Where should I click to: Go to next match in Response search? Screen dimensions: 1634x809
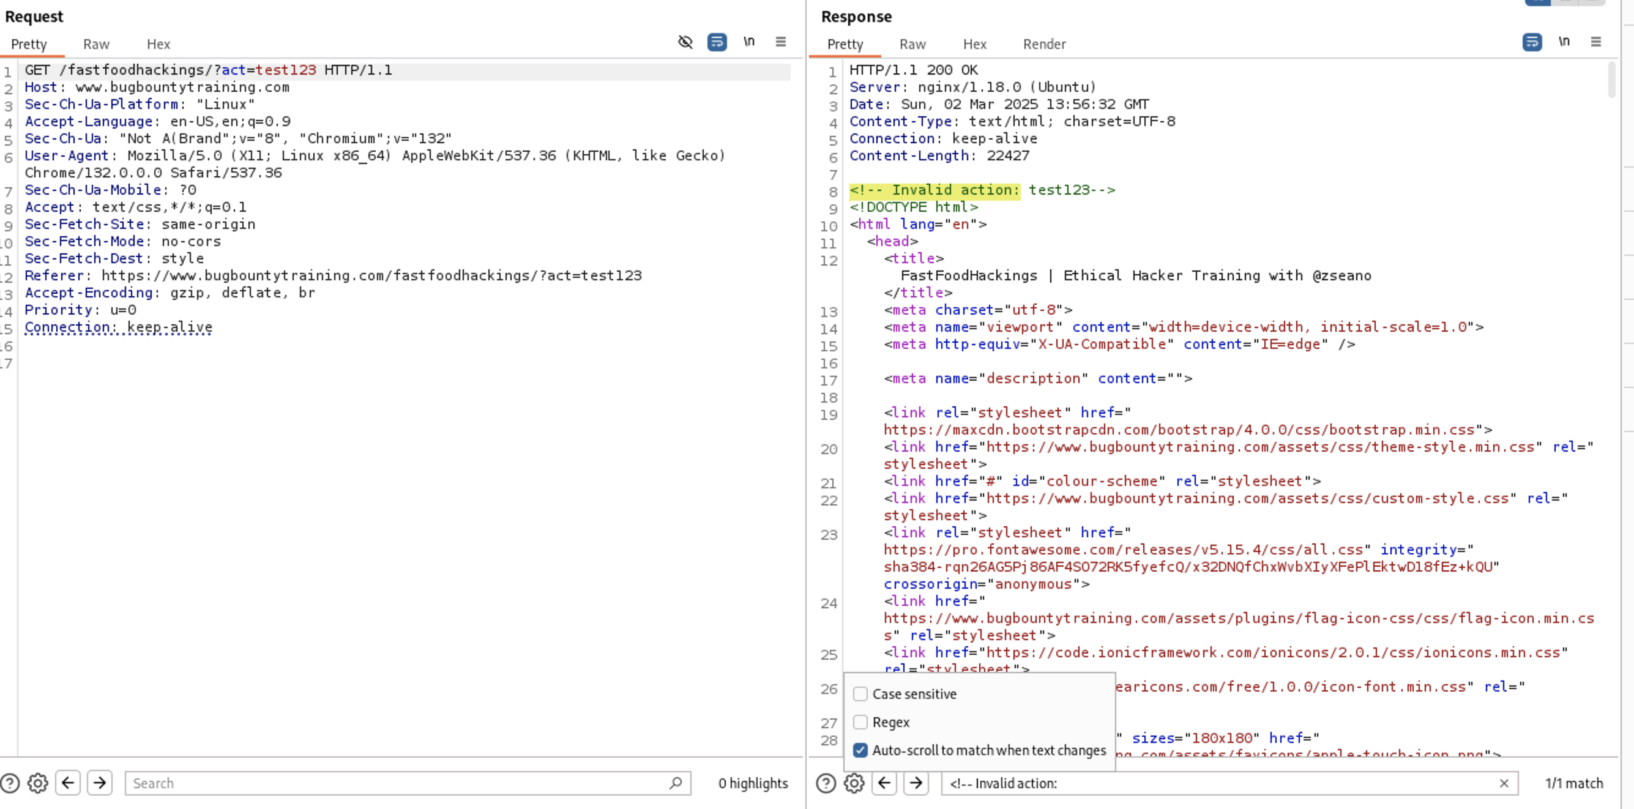(x=916, y=782)
